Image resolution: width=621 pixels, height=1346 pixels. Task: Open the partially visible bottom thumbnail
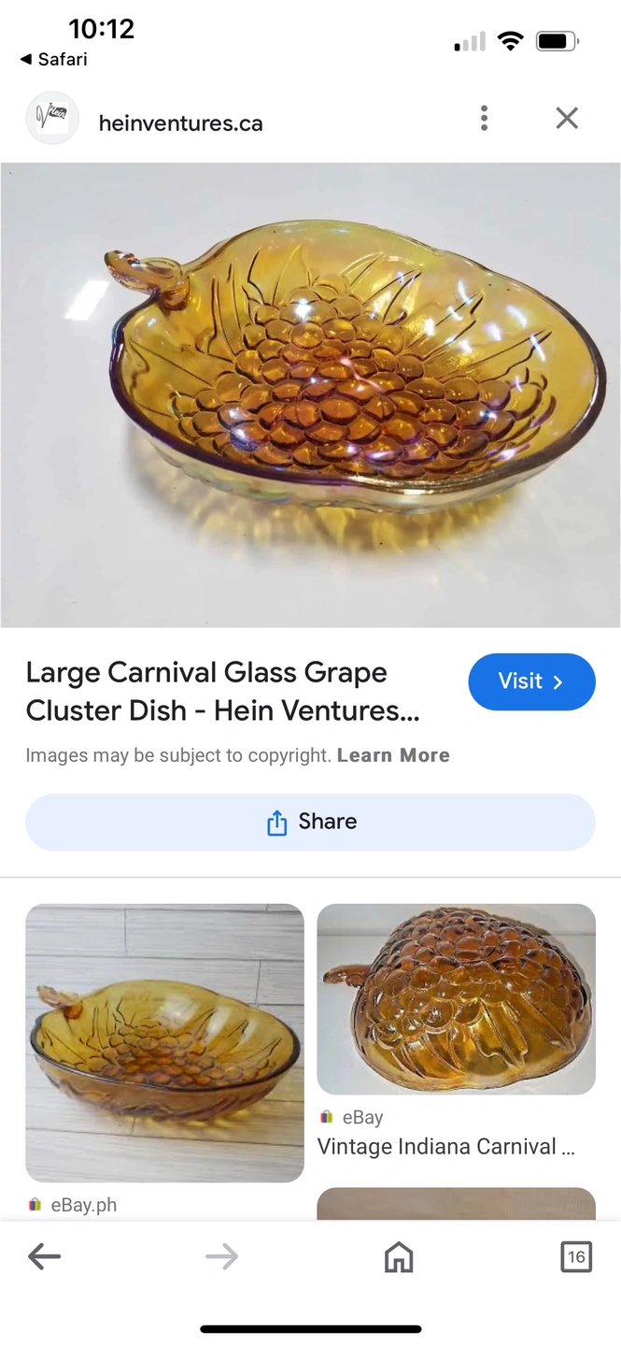tap(456, 1204)
